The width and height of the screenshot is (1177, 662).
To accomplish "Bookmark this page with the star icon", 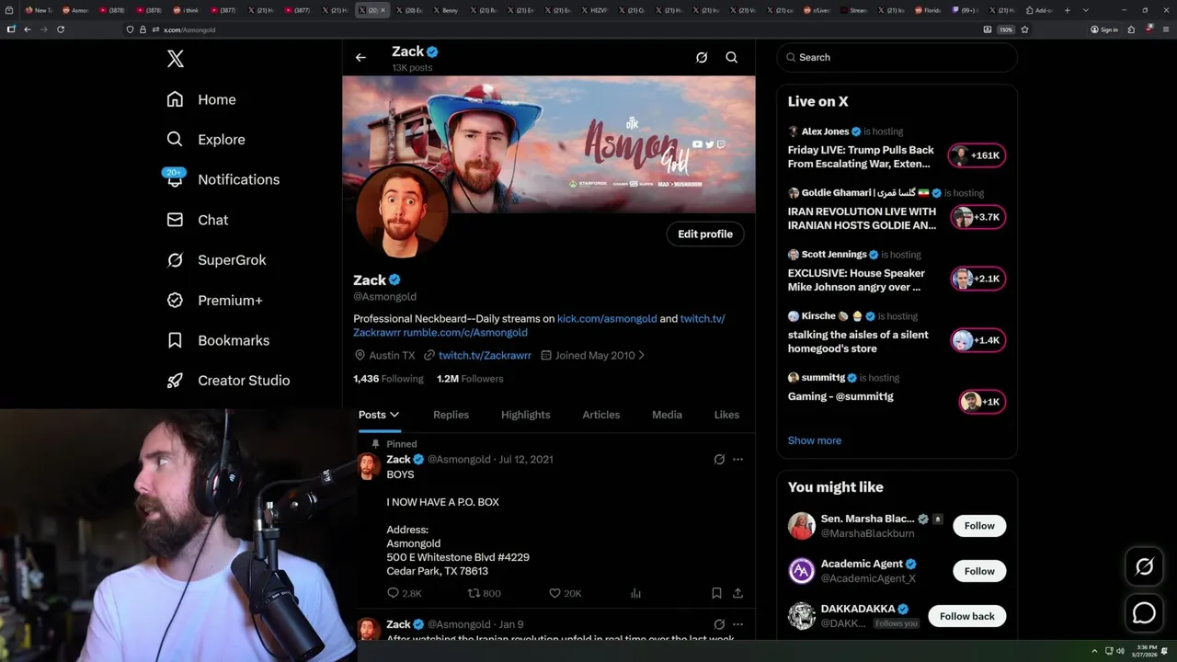I will 1024,29.
